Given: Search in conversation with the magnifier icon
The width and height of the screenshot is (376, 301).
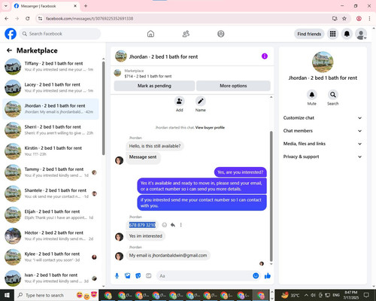Looking at the screenshot, I should 333,95.
